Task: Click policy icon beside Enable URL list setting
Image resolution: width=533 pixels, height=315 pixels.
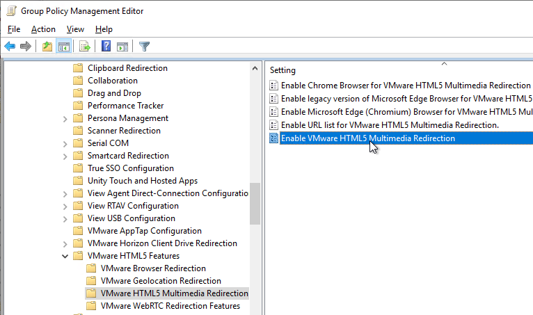Action: [x=273, y=125]
